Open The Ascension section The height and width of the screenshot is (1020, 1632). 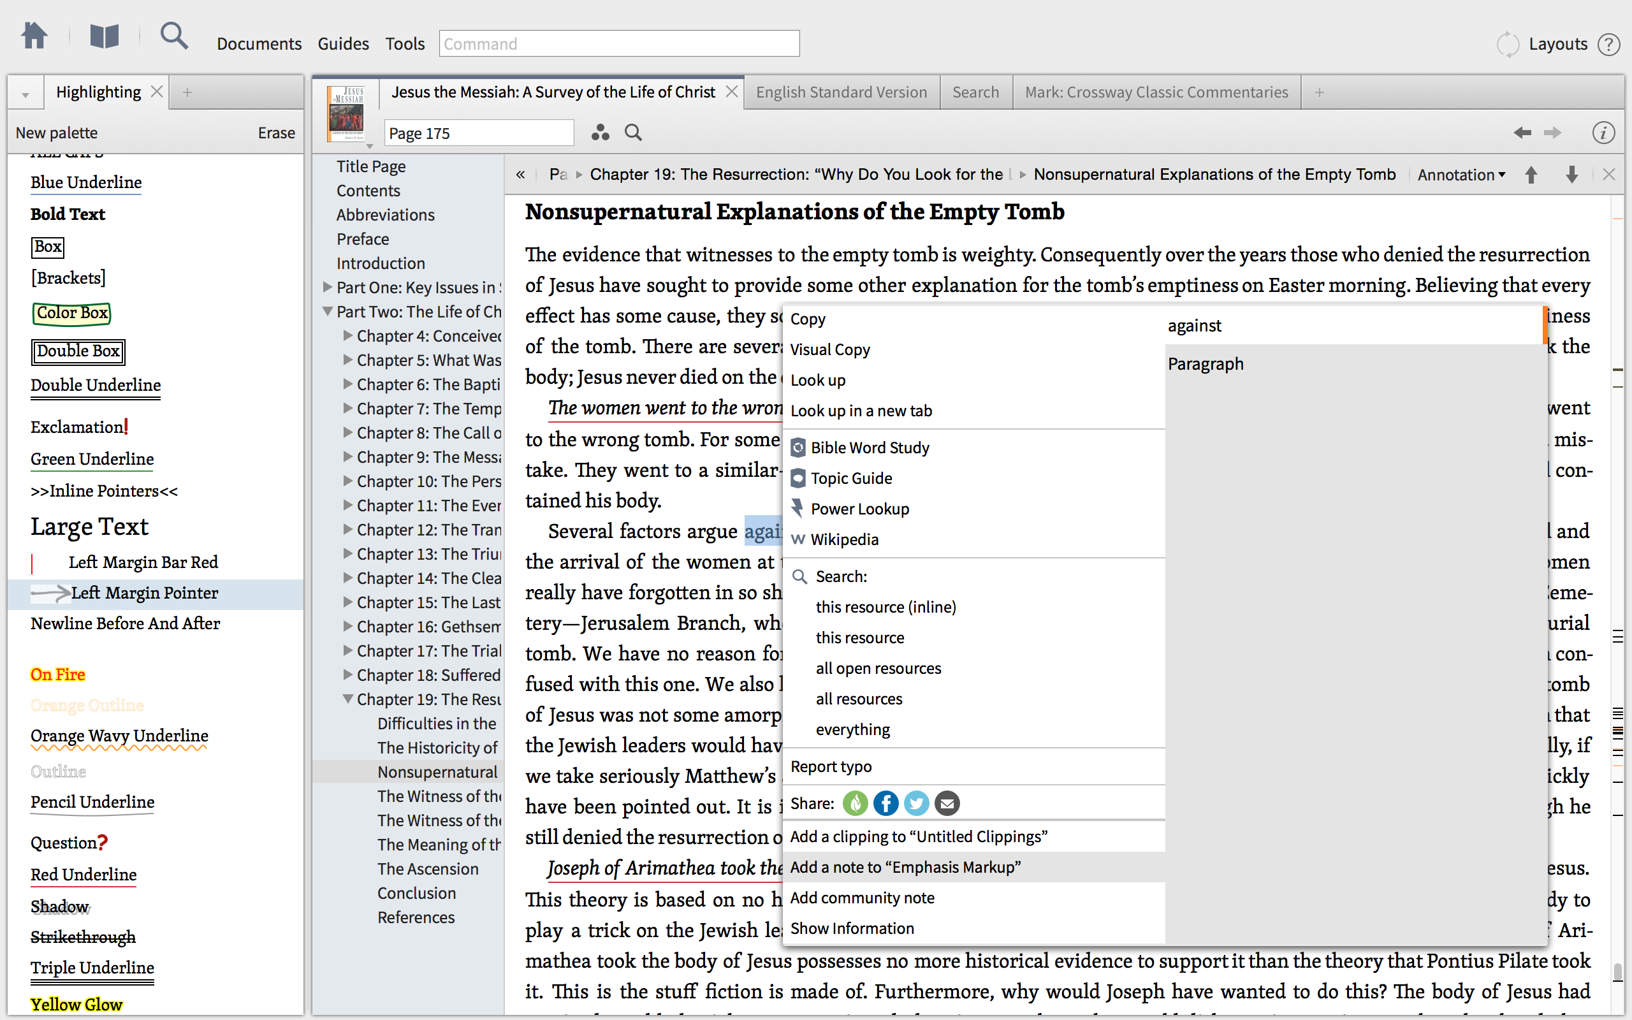click(428, 869)
